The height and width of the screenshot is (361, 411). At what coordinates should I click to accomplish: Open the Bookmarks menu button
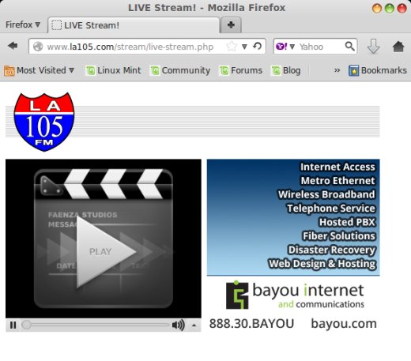tap(378, 70)
